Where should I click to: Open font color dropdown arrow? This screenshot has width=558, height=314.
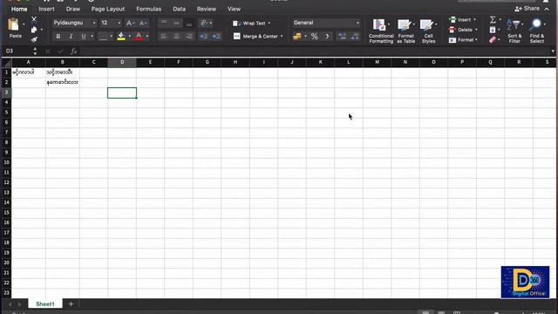[147, 37]
